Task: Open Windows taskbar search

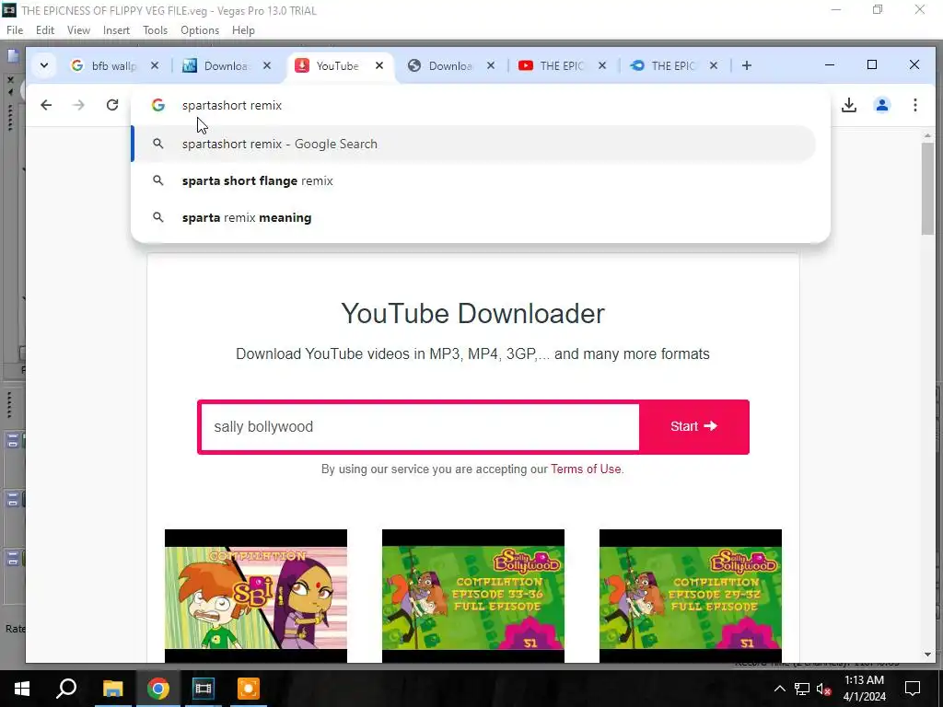Action: pos(66,689)
